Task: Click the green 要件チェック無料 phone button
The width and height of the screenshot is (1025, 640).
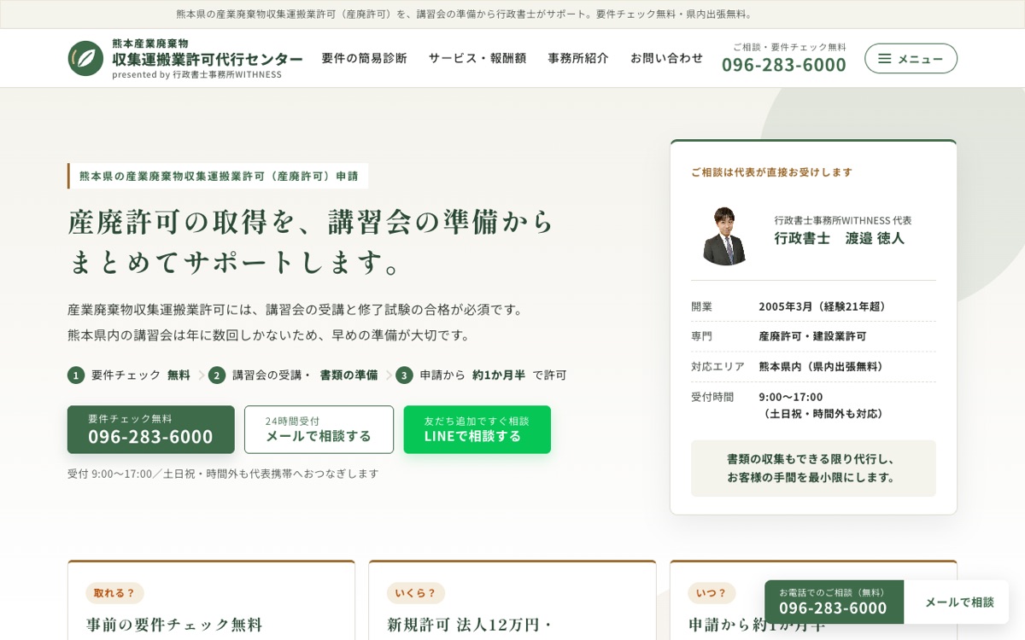Action: 151,429
